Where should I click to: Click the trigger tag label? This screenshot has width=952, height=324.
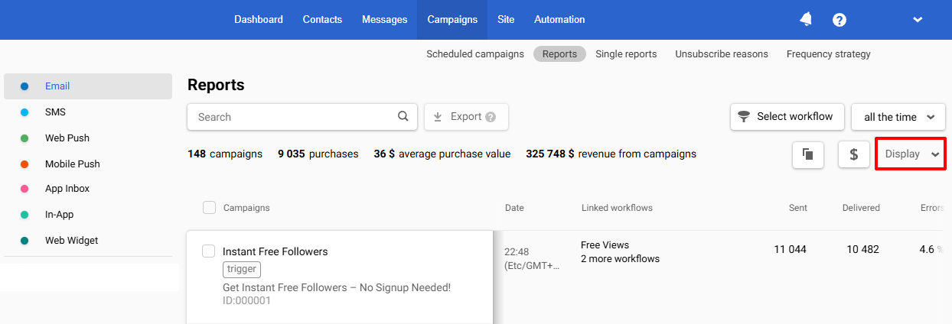[242, 269]
